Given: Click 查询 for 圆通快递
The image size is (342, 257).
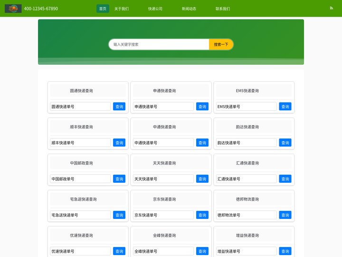Looking at the screenshot, I should coord(119,107).
